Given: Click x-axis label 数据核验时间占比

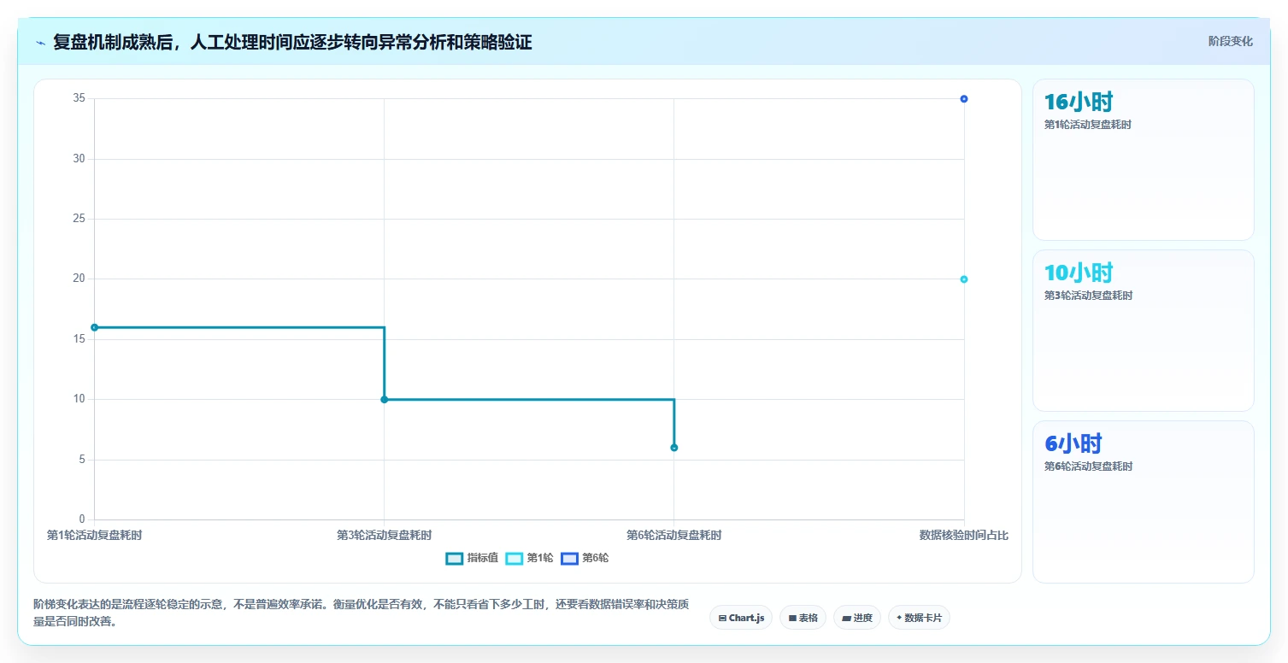Looking at the screenshot, I should (x=964, y=536).
